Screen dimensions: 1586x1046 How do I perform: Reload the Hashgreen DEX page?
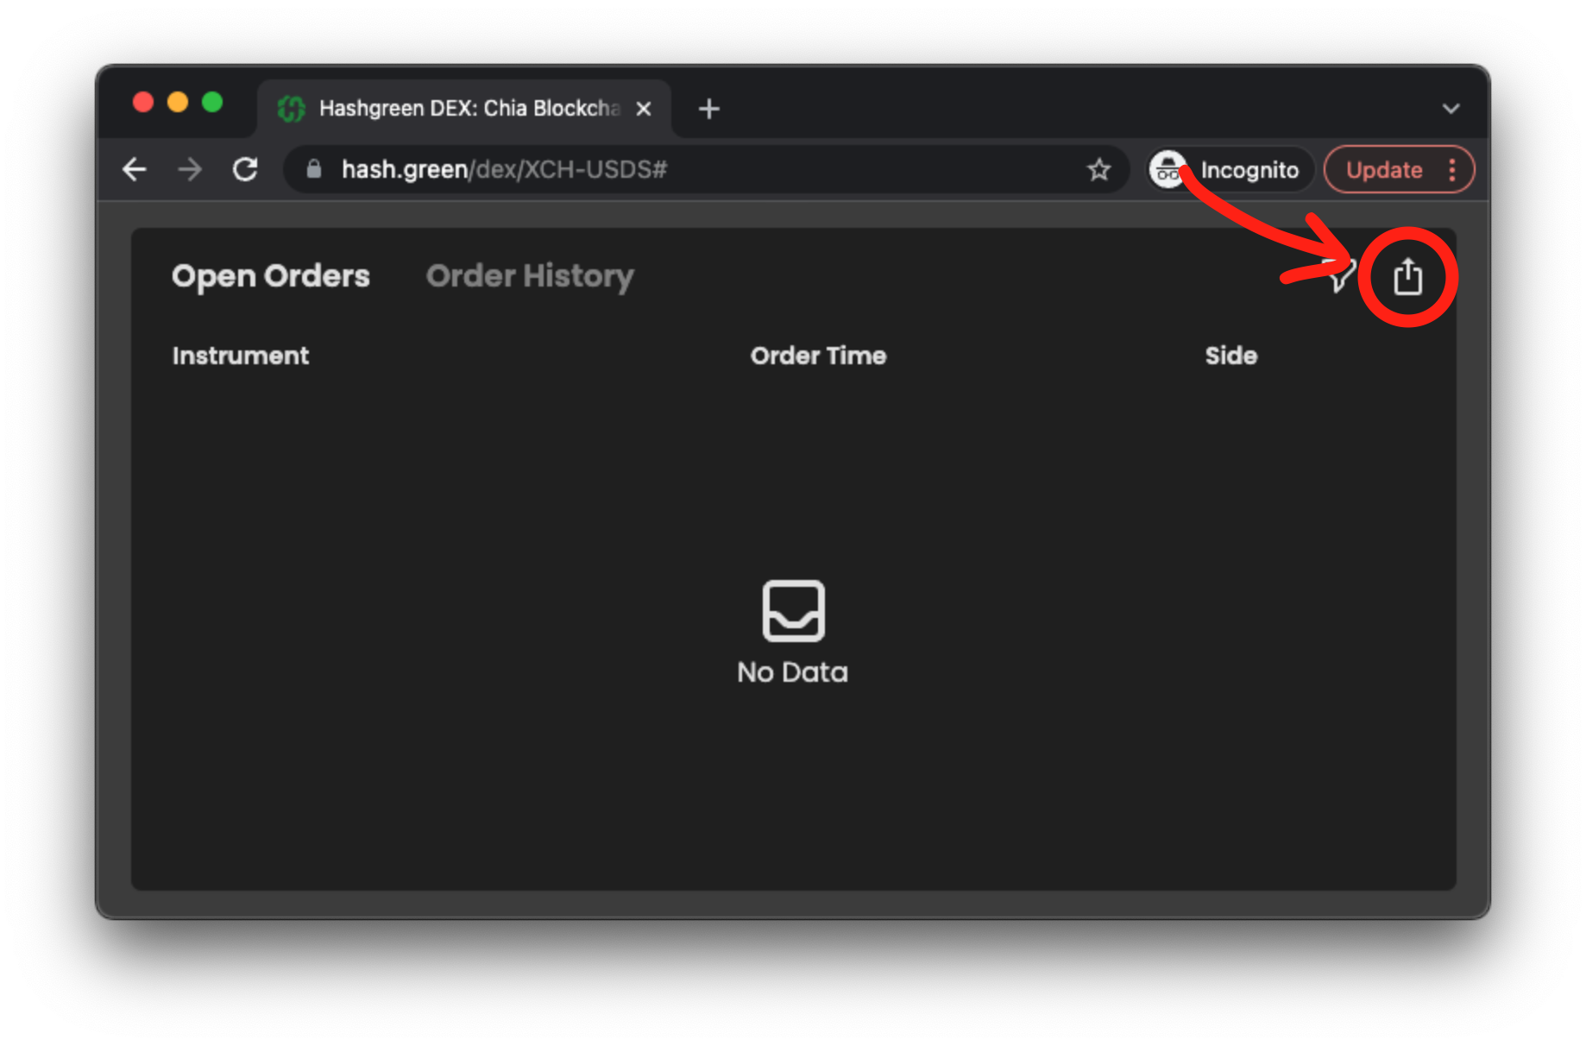(x=245, y=169)
